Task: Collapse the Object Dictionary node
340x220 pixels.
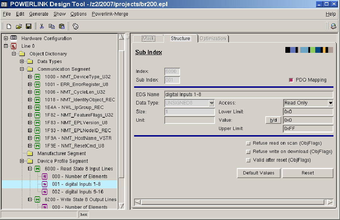Action: pos(14,54)
